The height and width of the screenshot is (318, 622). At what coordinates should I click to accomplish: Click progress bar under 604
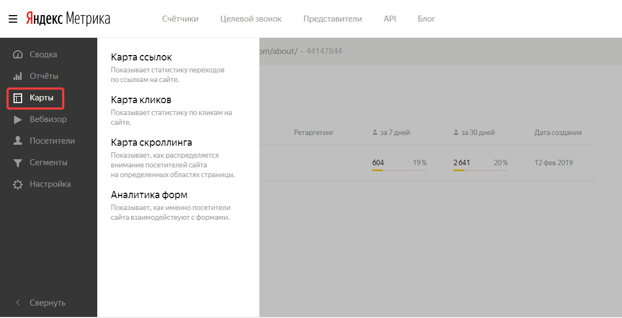point(399,170)
